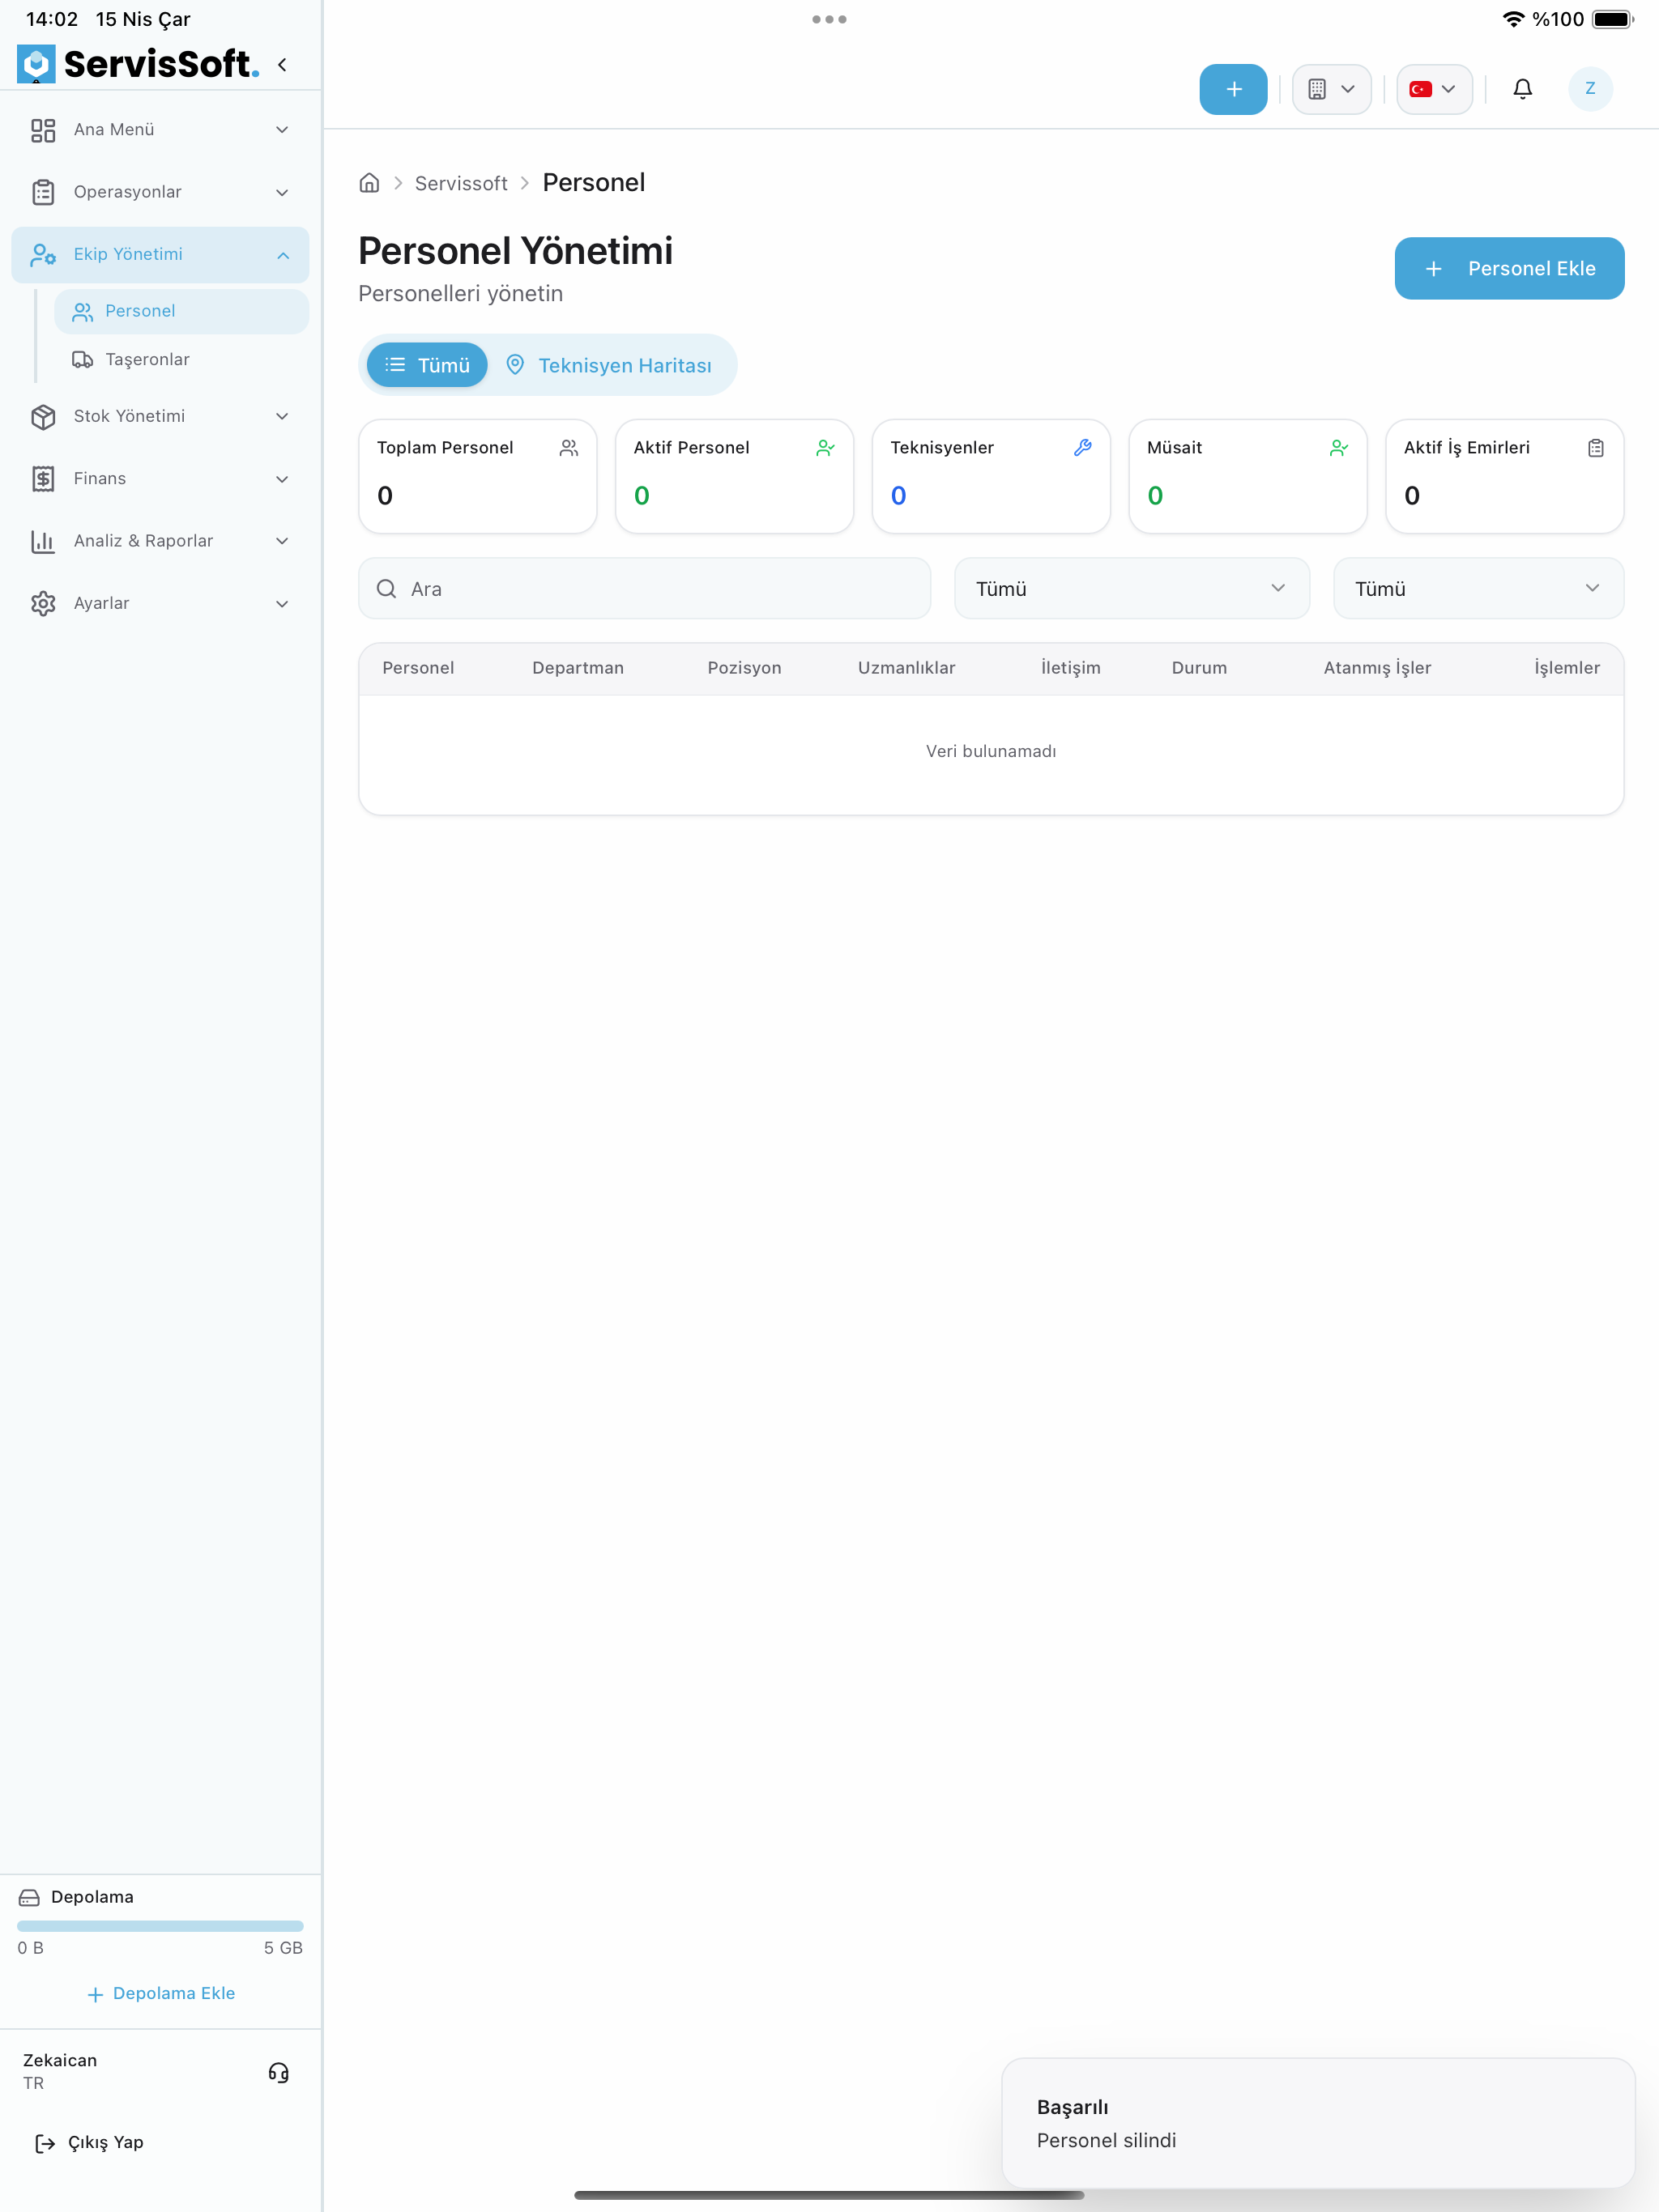Expand the Stok Yönetimi section
The height and width of the screenshot is (2212, 1659).
[x=160, y=416]
